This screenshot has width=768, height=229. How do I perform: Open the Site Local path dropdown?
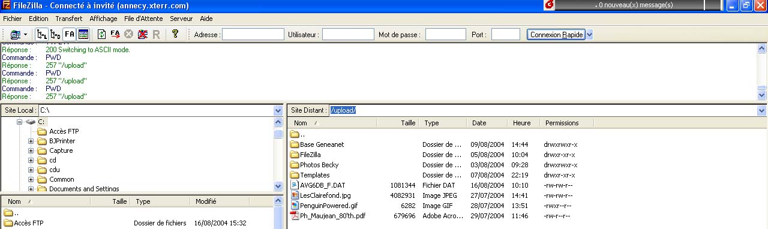click(x=278, y=111)
